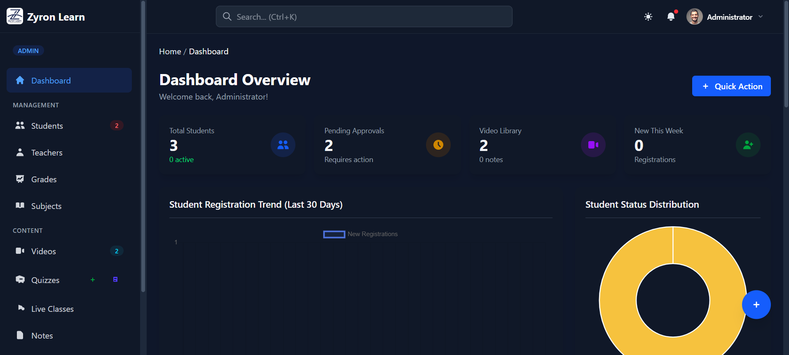The image size is (789, 355).
Task: Open Notes in the sidebar
Action: (69, 336)
